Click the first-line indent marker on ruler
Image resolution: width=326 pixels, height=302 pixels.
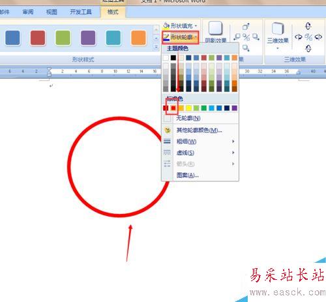pyautogui.click(x=50, y=70)
